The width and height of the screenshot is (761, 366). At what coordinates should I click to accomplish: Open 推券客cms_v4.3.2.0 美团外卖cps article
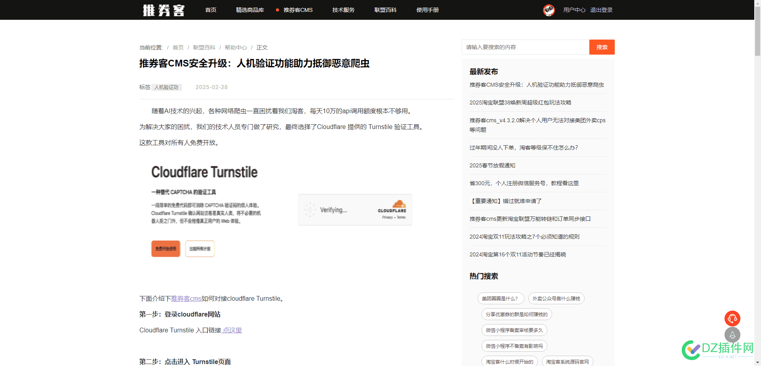pos(537,125)
